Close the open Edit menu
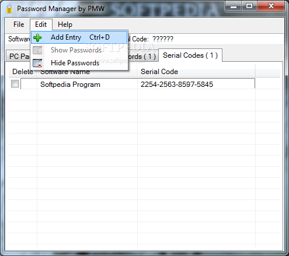Screen dimensions: 289x256 (x=41, y=24)
